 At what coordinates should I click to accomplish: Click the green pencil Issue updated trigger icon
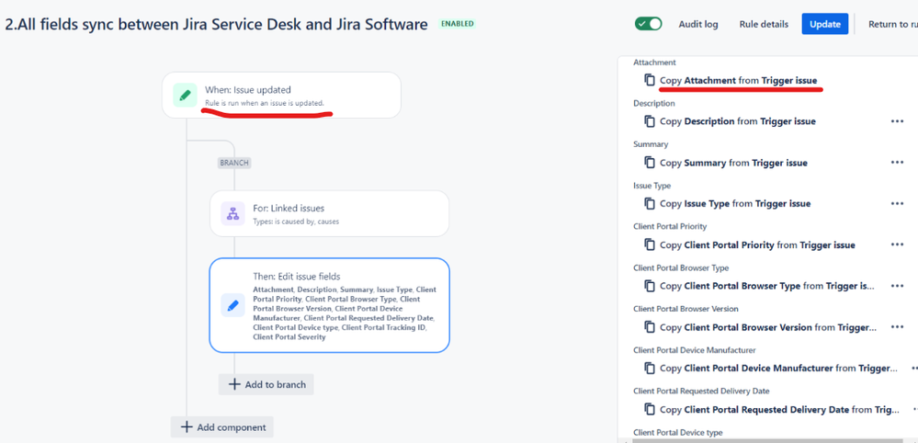[185, 95]
